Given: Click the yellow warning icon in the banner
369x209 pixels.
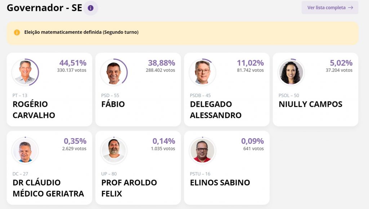Looking at the screenshot, I should (17, 32).
